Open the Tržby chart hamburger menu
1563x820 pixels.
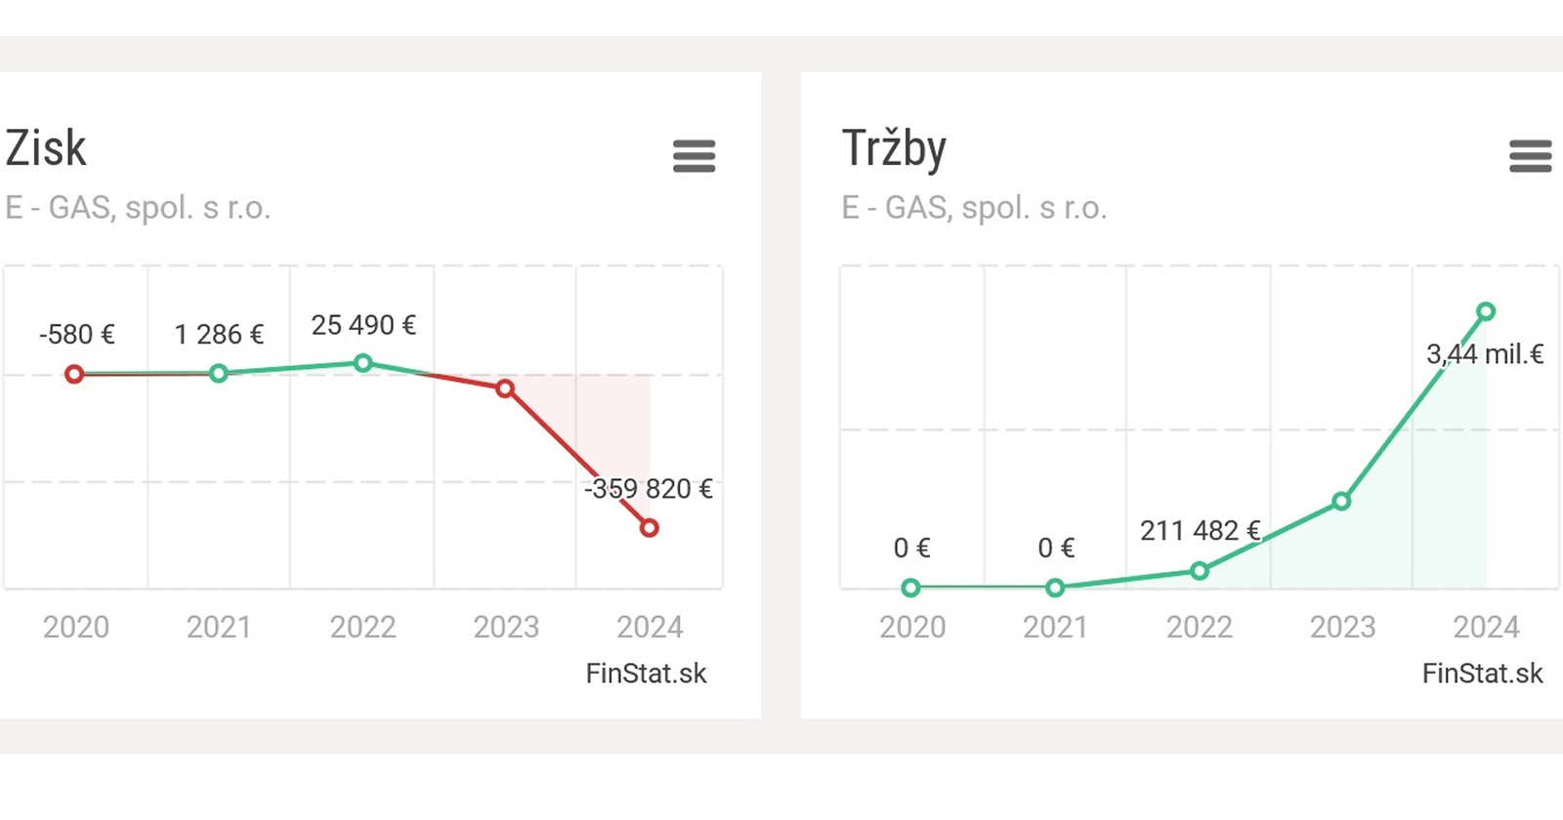tap(1530, 156)
